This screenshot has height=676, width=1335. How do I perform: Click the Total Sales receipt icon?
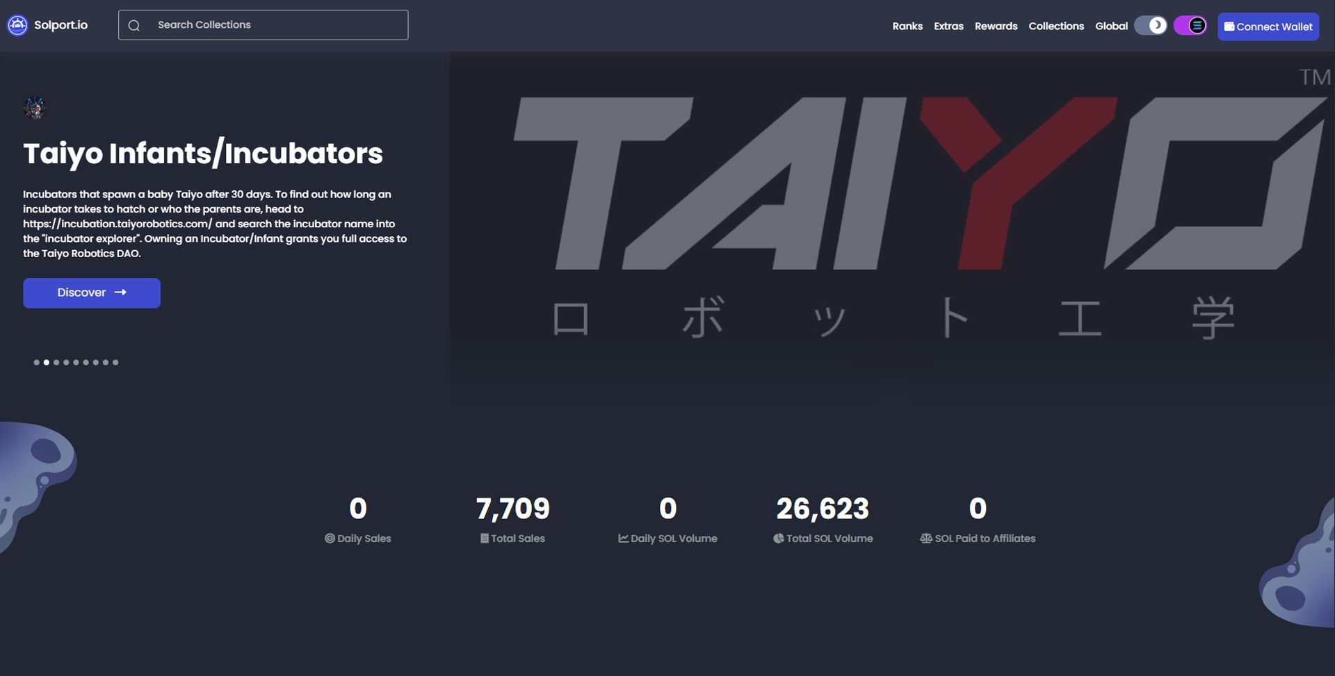pos(484,538)
